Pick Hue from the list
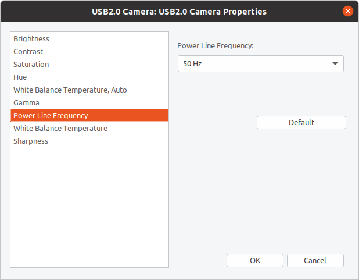This screenshot has height=280, width=359. 89,77
